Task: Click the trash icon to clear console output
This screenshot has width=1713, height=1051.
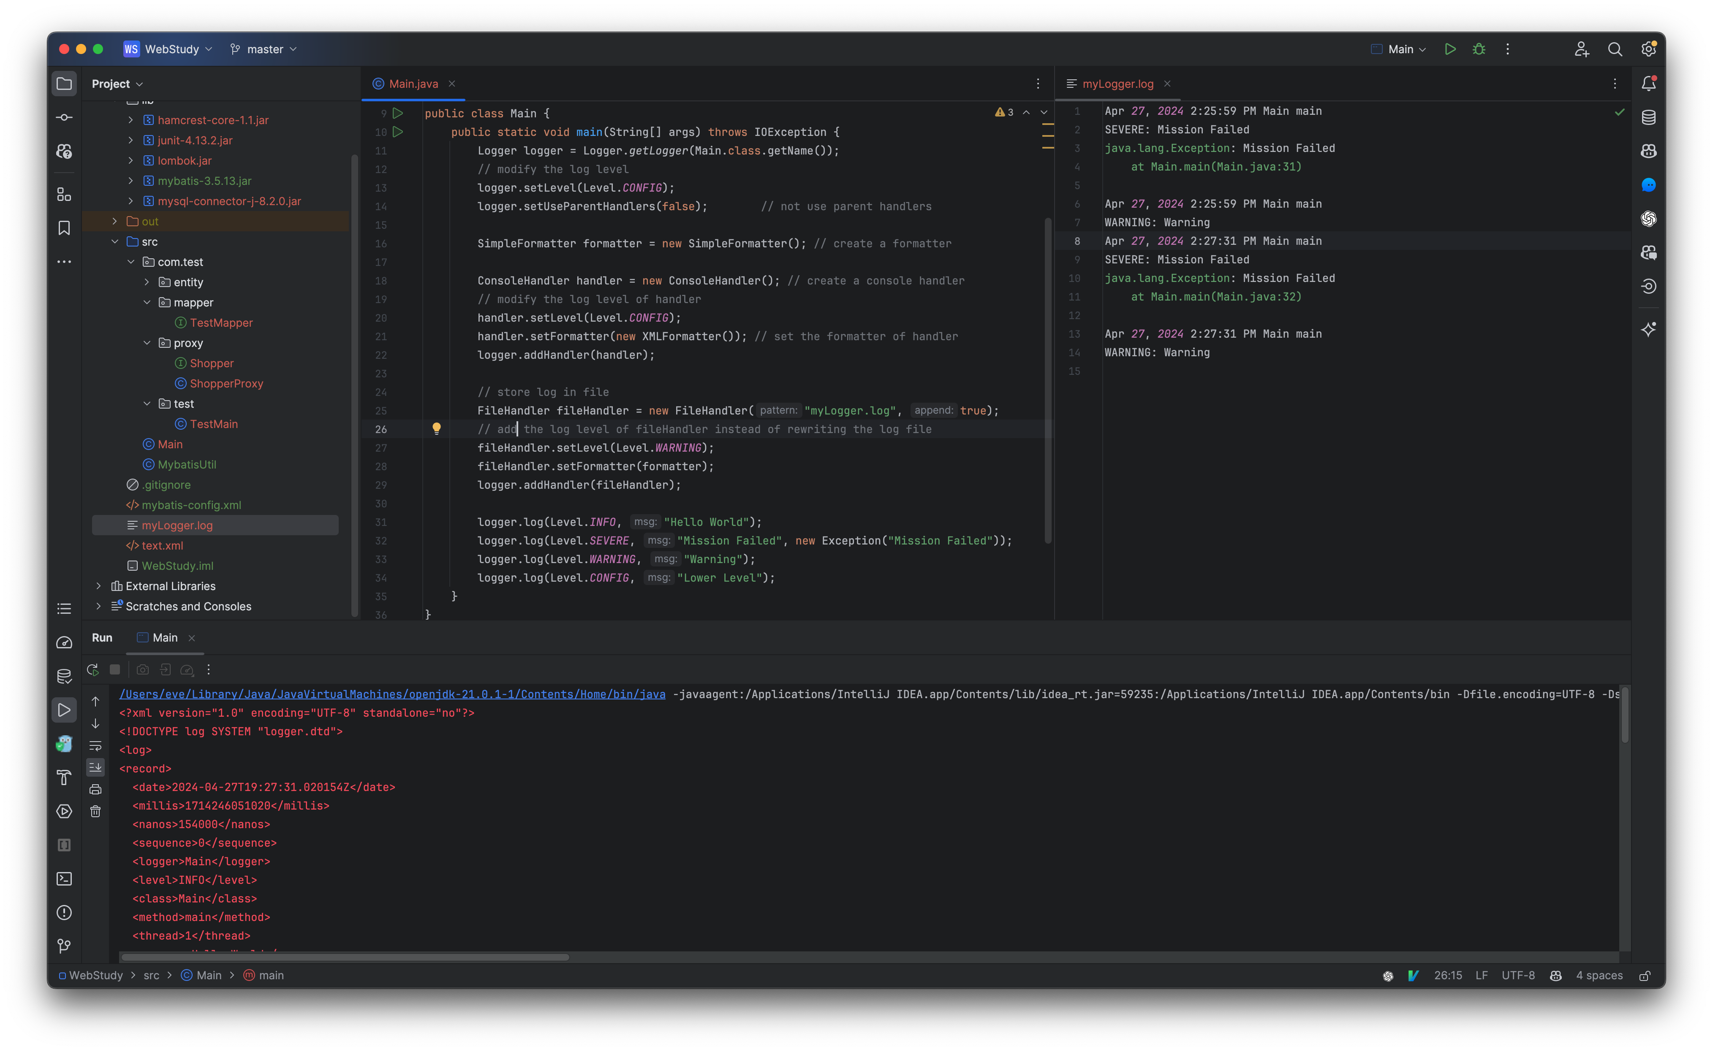Action: coord(95,811)
